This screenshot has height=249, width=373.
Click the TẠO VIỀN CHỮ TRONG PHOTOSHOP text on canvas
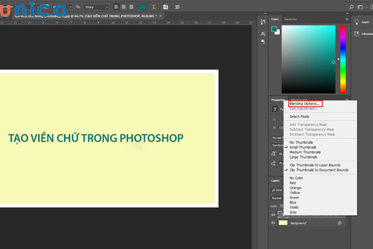(96, 138)
